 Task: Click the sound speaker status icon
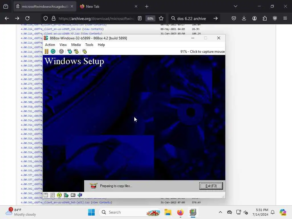pos(80,195)
